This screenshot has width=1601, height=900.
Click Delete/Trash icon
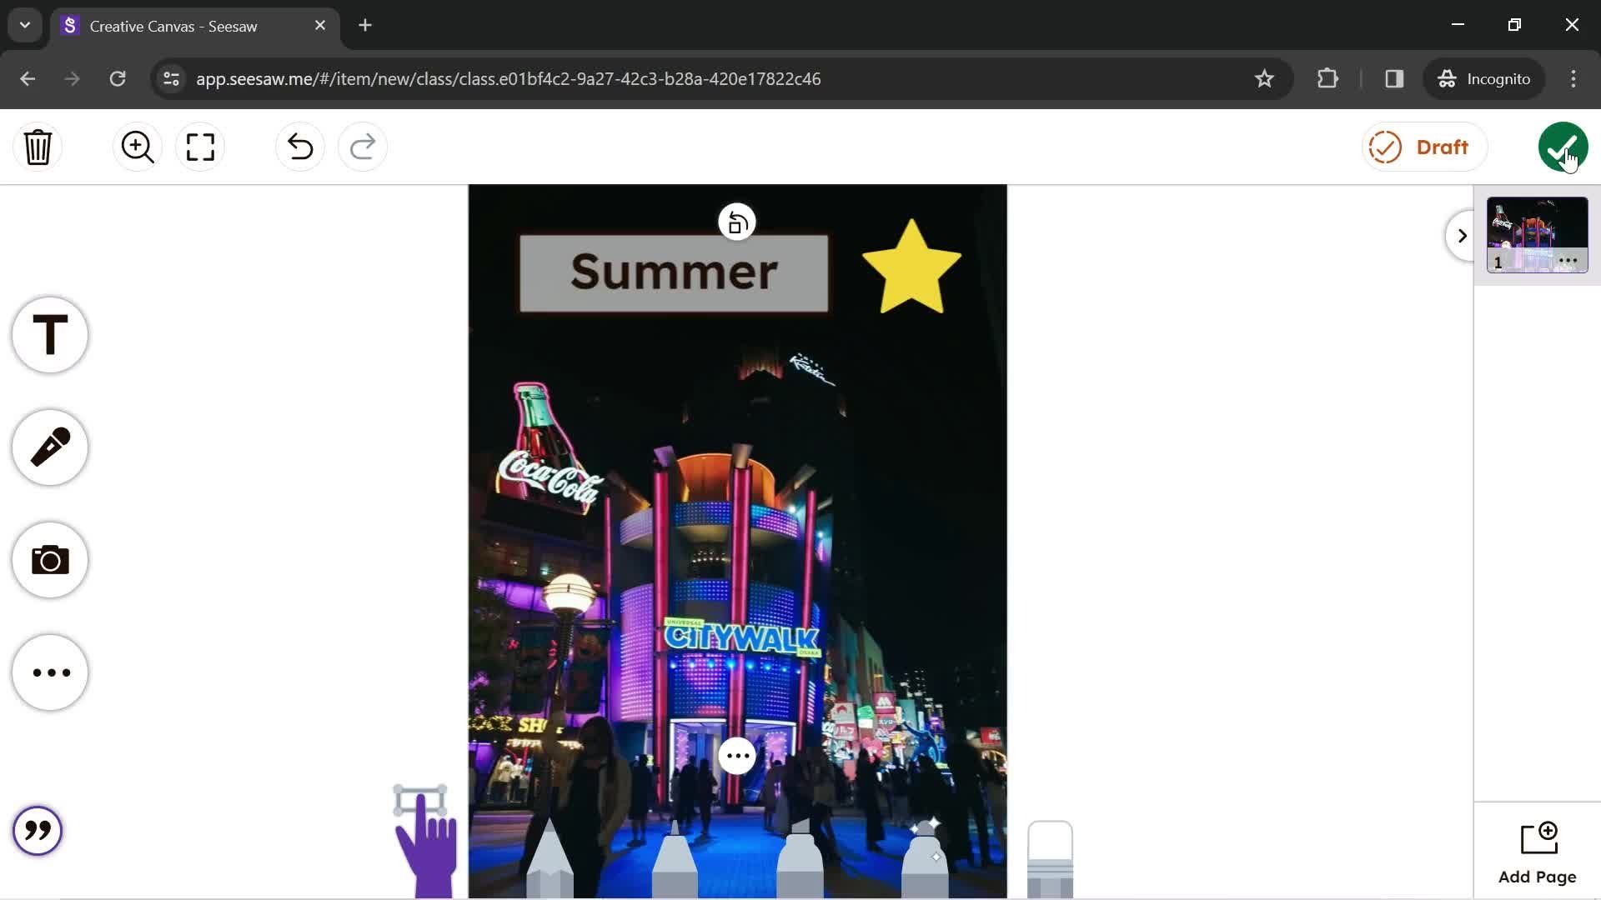click(38, 146)
